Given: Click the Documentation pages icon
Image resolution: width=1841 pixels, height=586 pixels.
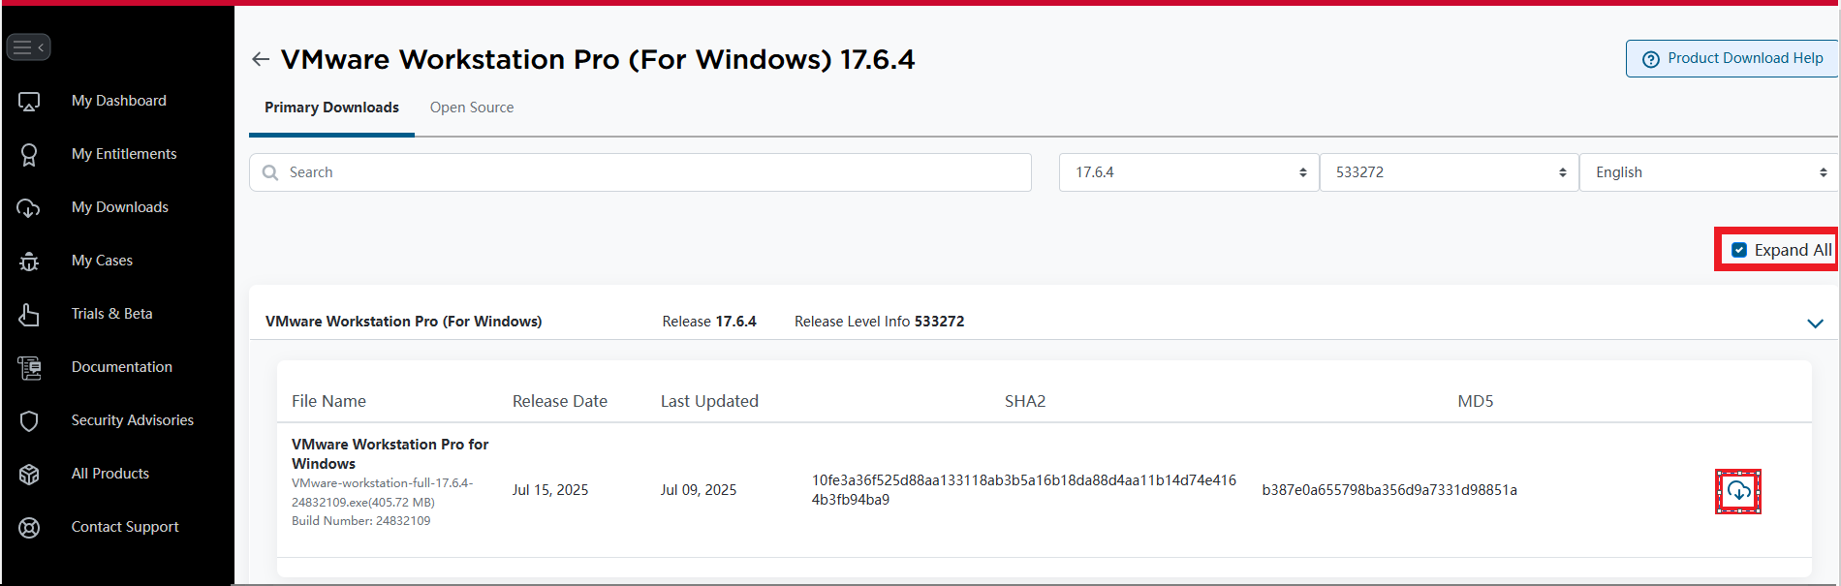Looking at the screenshot, I should point(29,368).
